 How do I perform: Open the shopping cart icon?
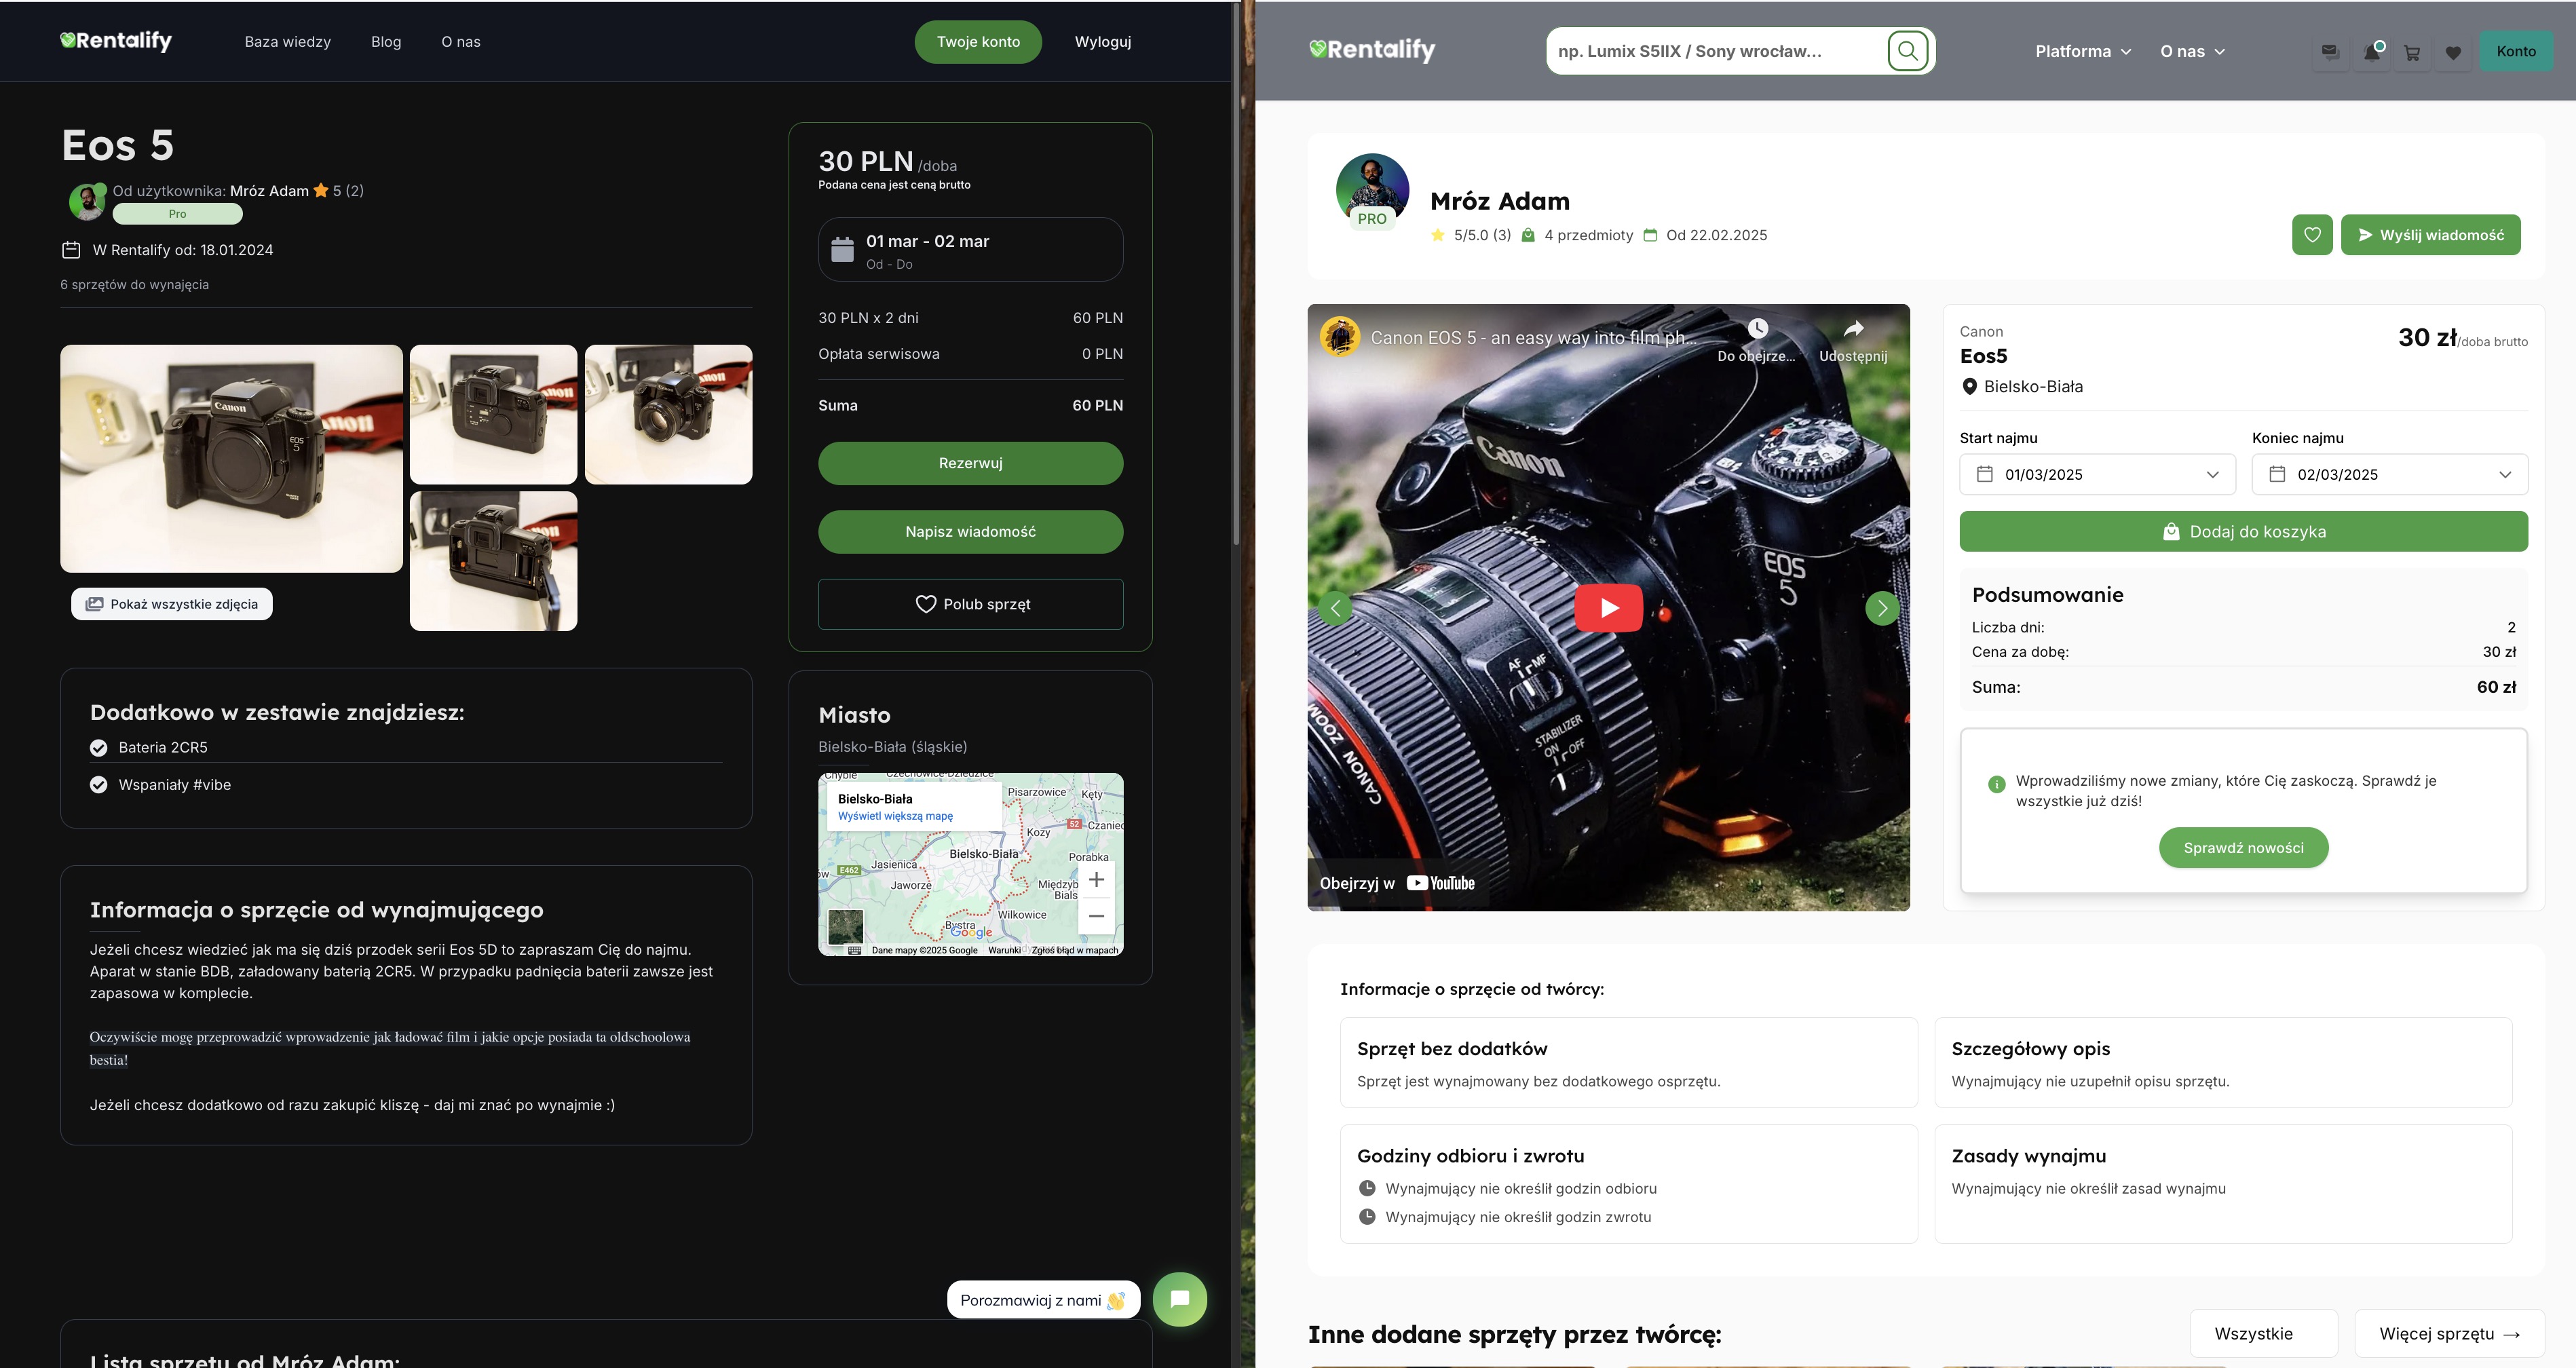click(2412, 52)
